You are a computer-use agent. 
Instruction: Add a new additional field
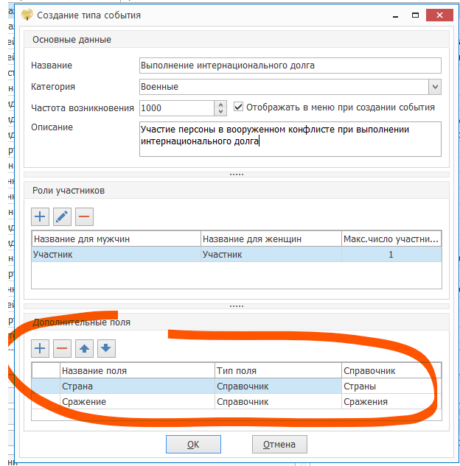(x=41, y=348)
